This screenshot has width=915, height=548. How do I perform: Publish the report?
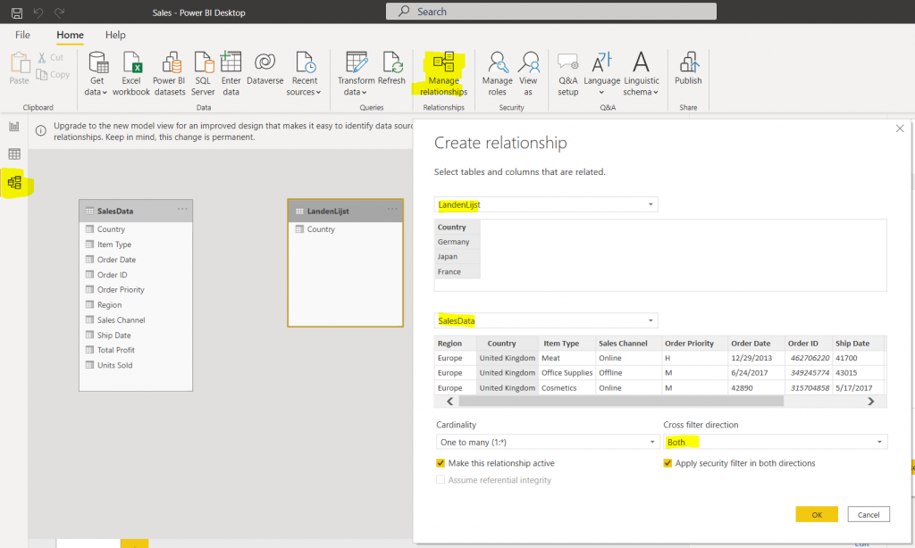[x=688, y=68]
